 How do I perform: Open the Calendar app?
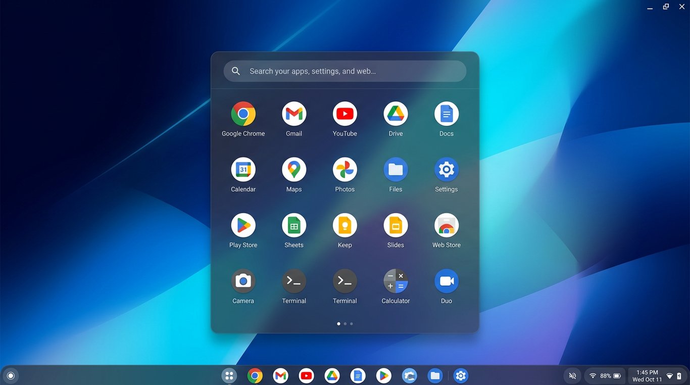click(x=243, y=169)
